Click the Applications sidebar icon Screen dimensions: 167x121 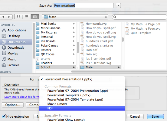pos(4,30)
